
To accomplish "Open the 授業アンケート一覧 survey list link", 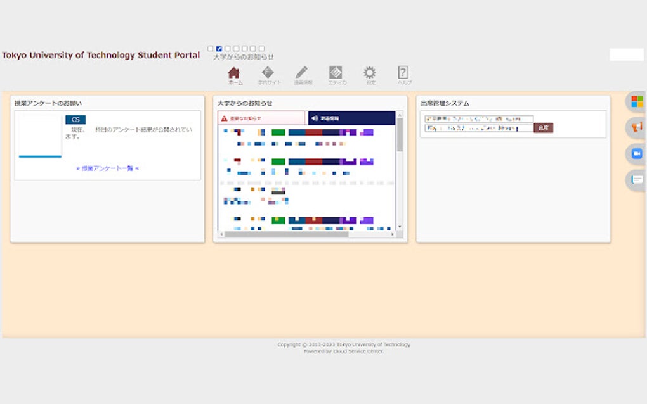I will 107,168.
